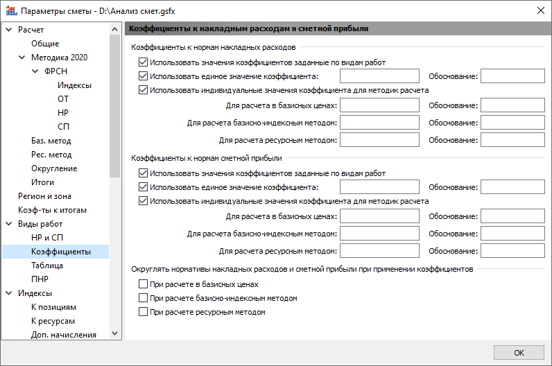The width and height of the screenshot is (552, 366).
Task: Focus Обоснование field for базисных ценах сметной прибыли
Action: tap(512, 216)
